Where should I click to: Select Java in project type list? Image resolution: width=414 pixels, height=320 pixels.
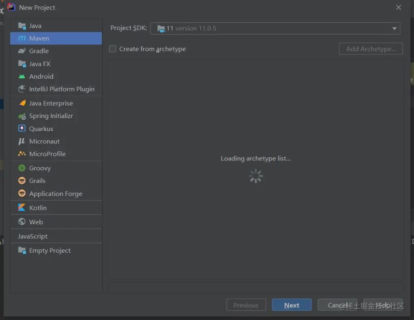(x=56, y=26)
